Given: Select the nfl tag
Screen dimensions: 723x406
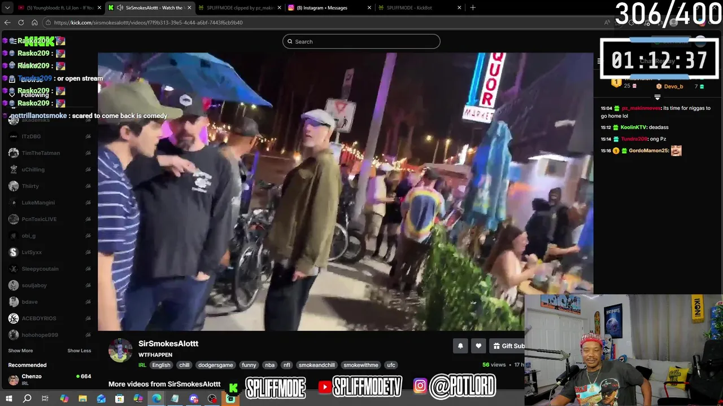Looking at the screenshot, I should (x=287, y=365).
